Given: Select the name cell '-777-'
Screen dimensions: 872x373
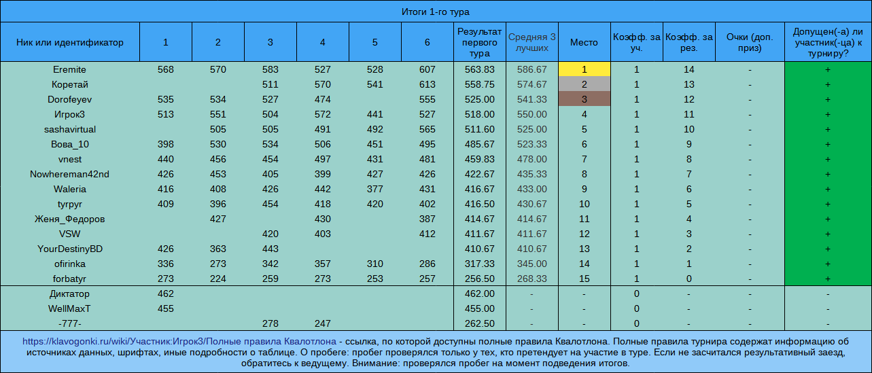Looking at the screenshot, I should [x=70, y=324].
